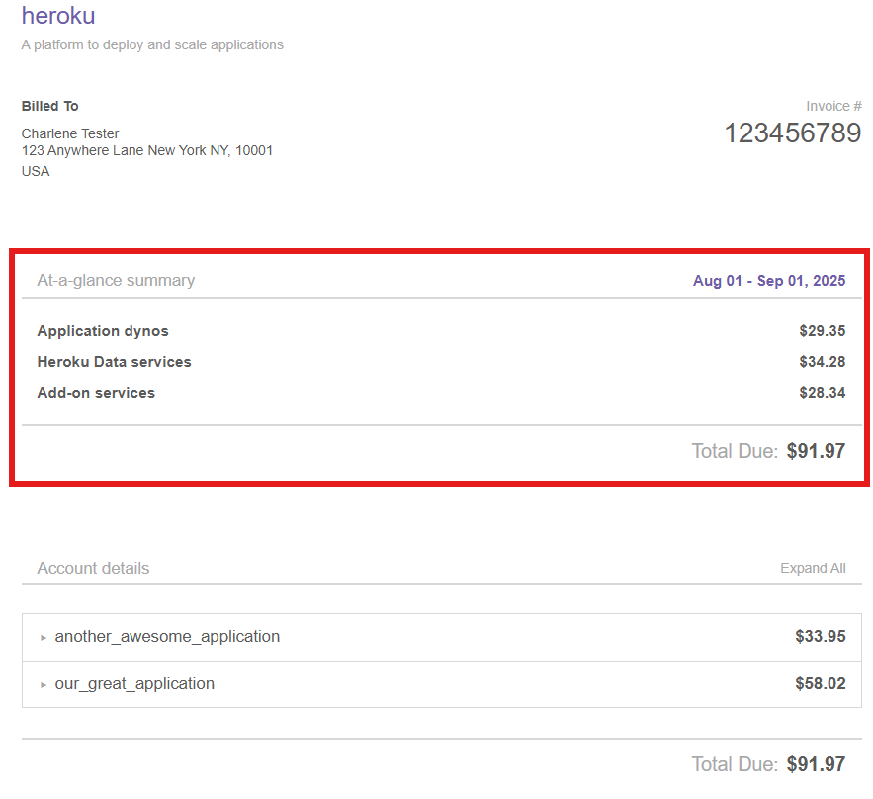873x799 pixels.
Task: Click the $58.02 application amount
Action: 820,684
